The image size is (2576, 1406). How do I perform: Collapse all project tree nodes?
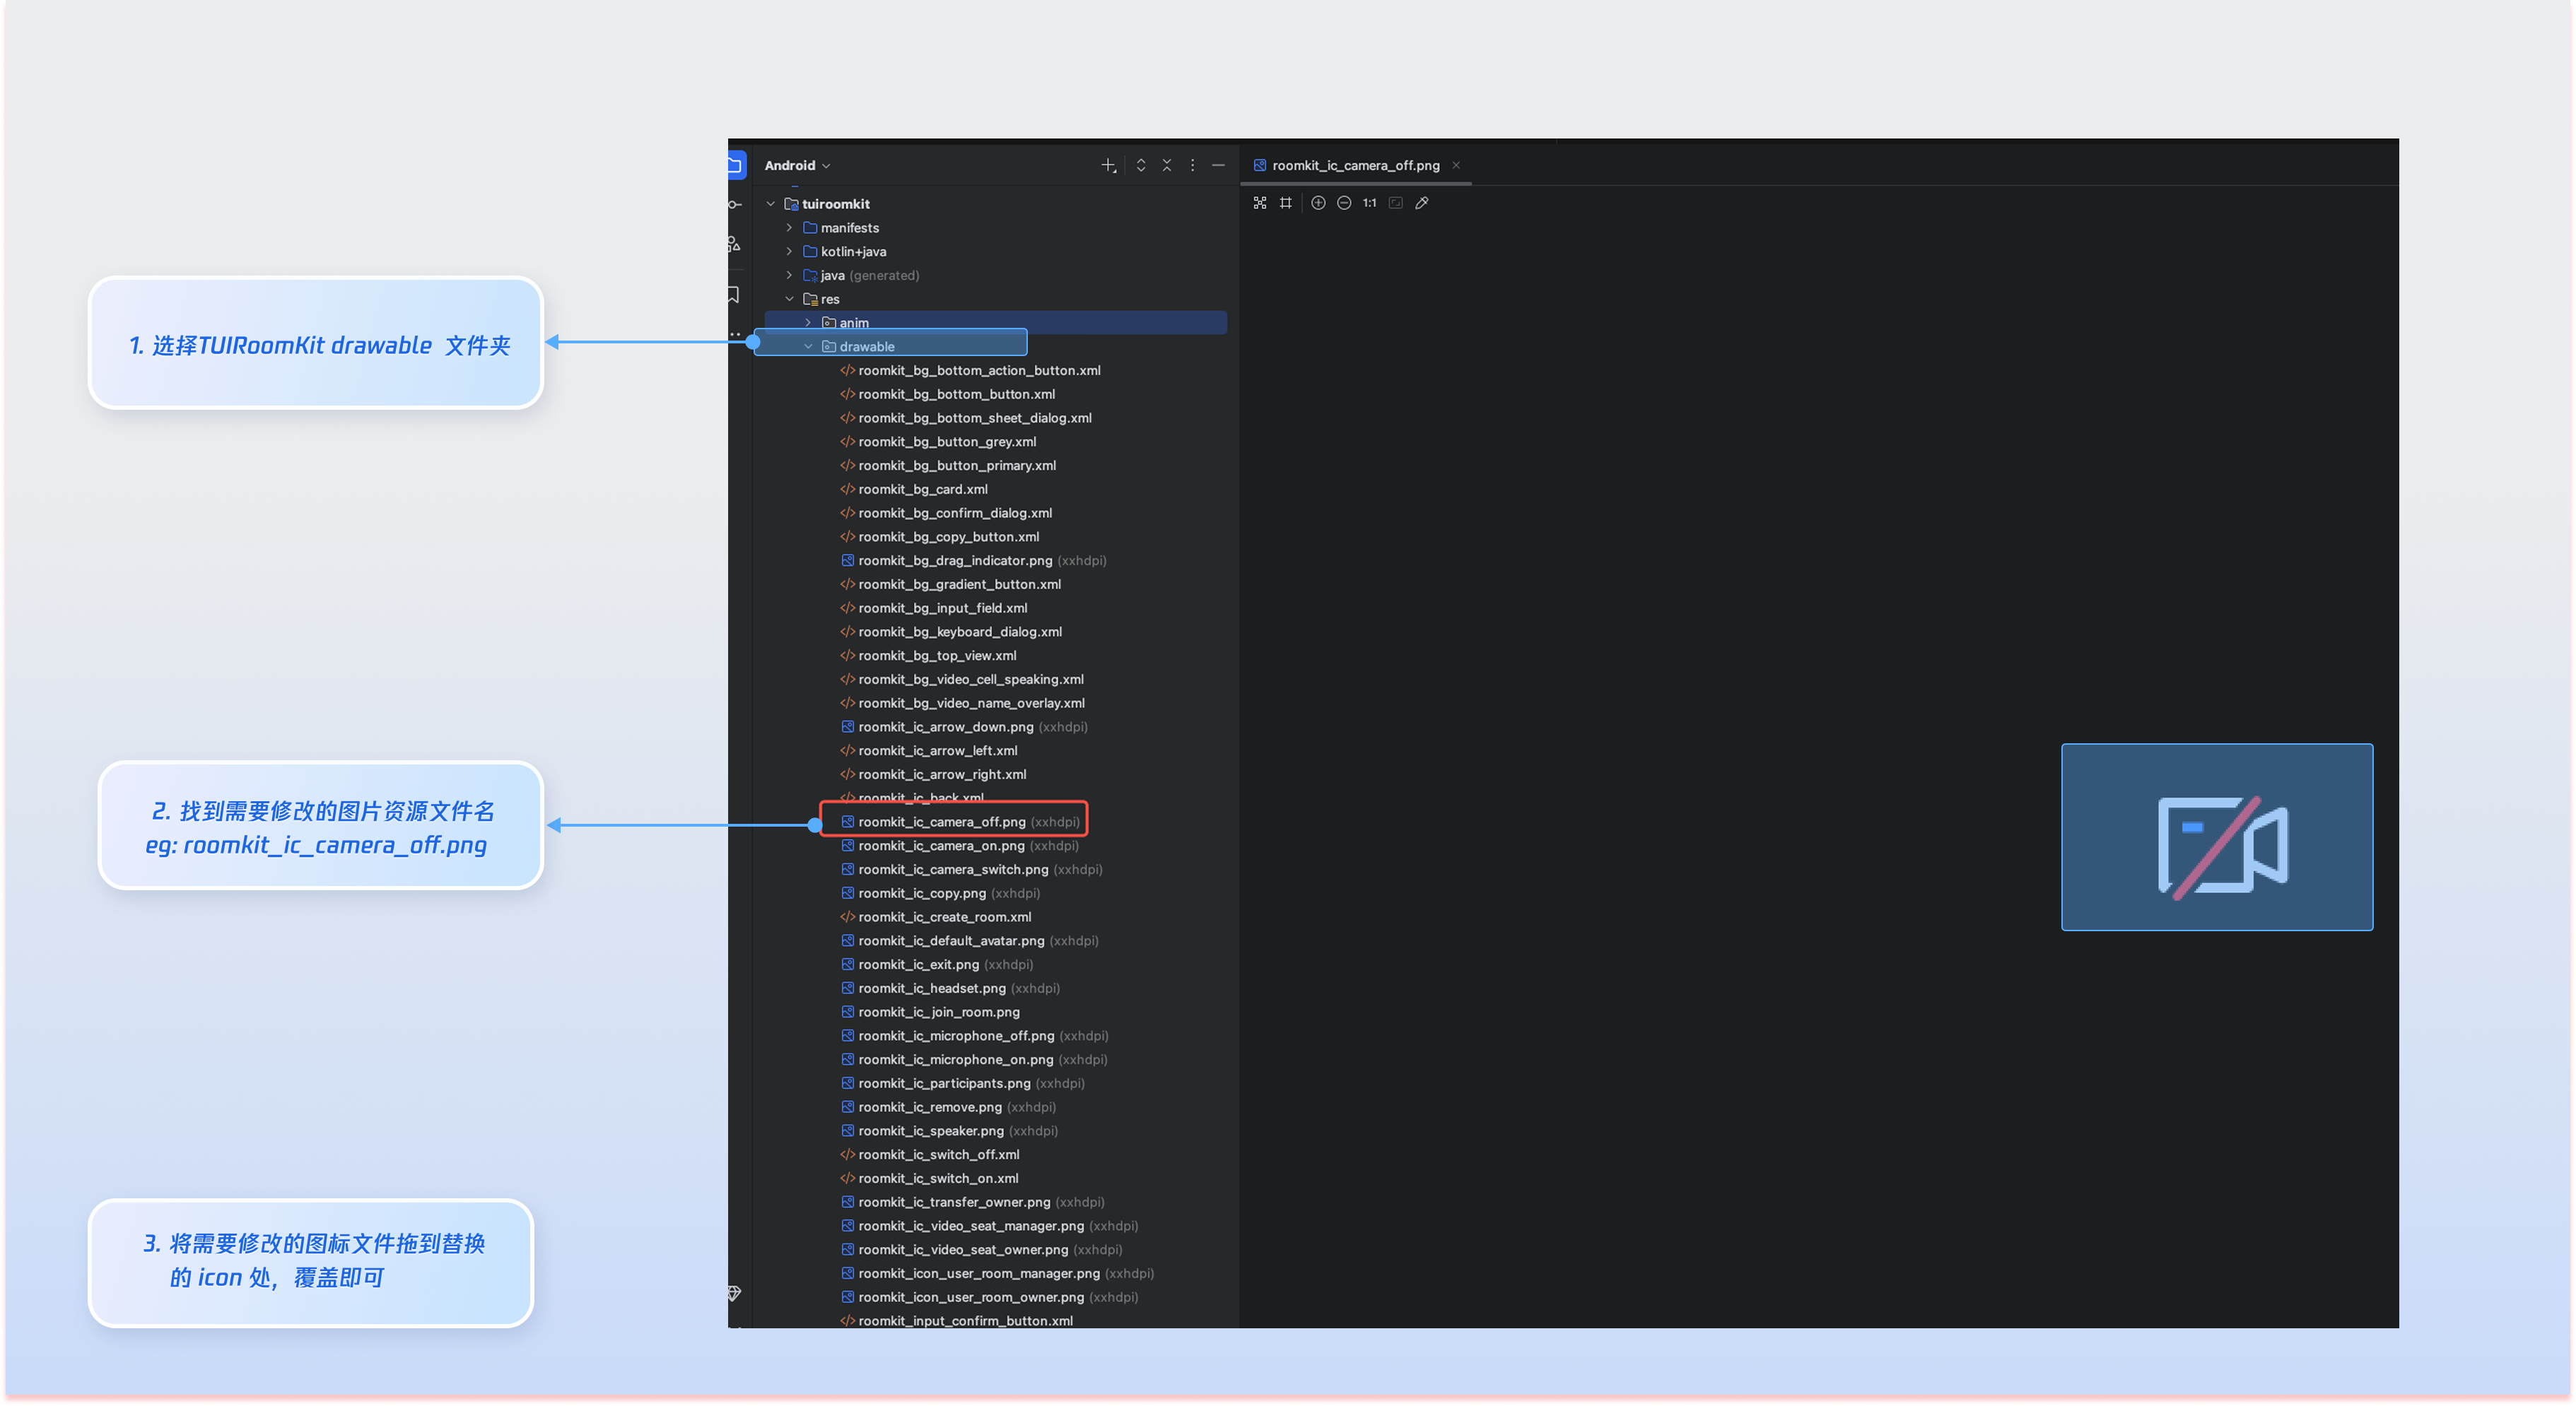[x=1167, y=166]
